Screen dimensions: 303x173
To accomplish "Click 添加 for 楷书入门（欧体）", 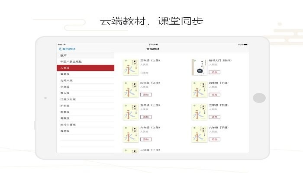I will click(214, 72).
